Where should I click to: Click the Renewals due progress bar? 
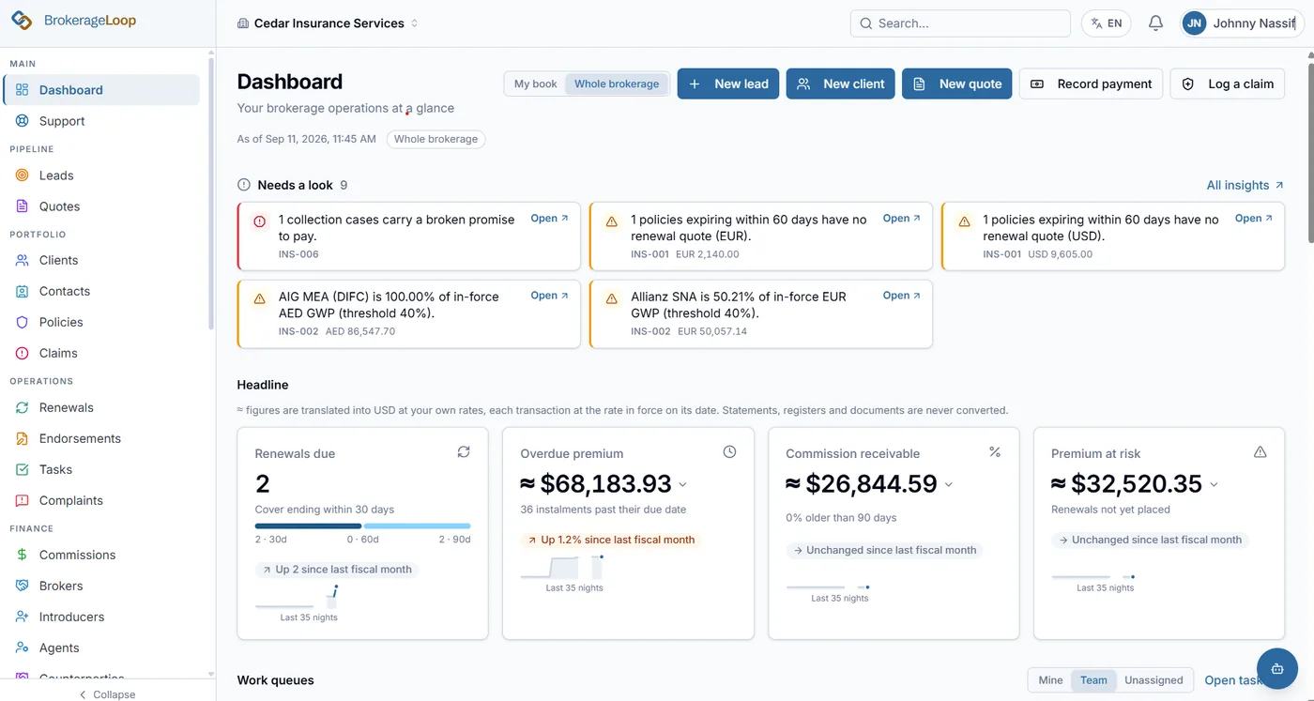tap(362, 526)
